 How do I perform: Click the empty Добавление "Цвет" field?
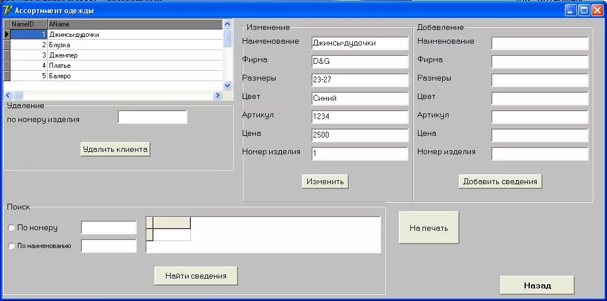click(x=540, y=98)
